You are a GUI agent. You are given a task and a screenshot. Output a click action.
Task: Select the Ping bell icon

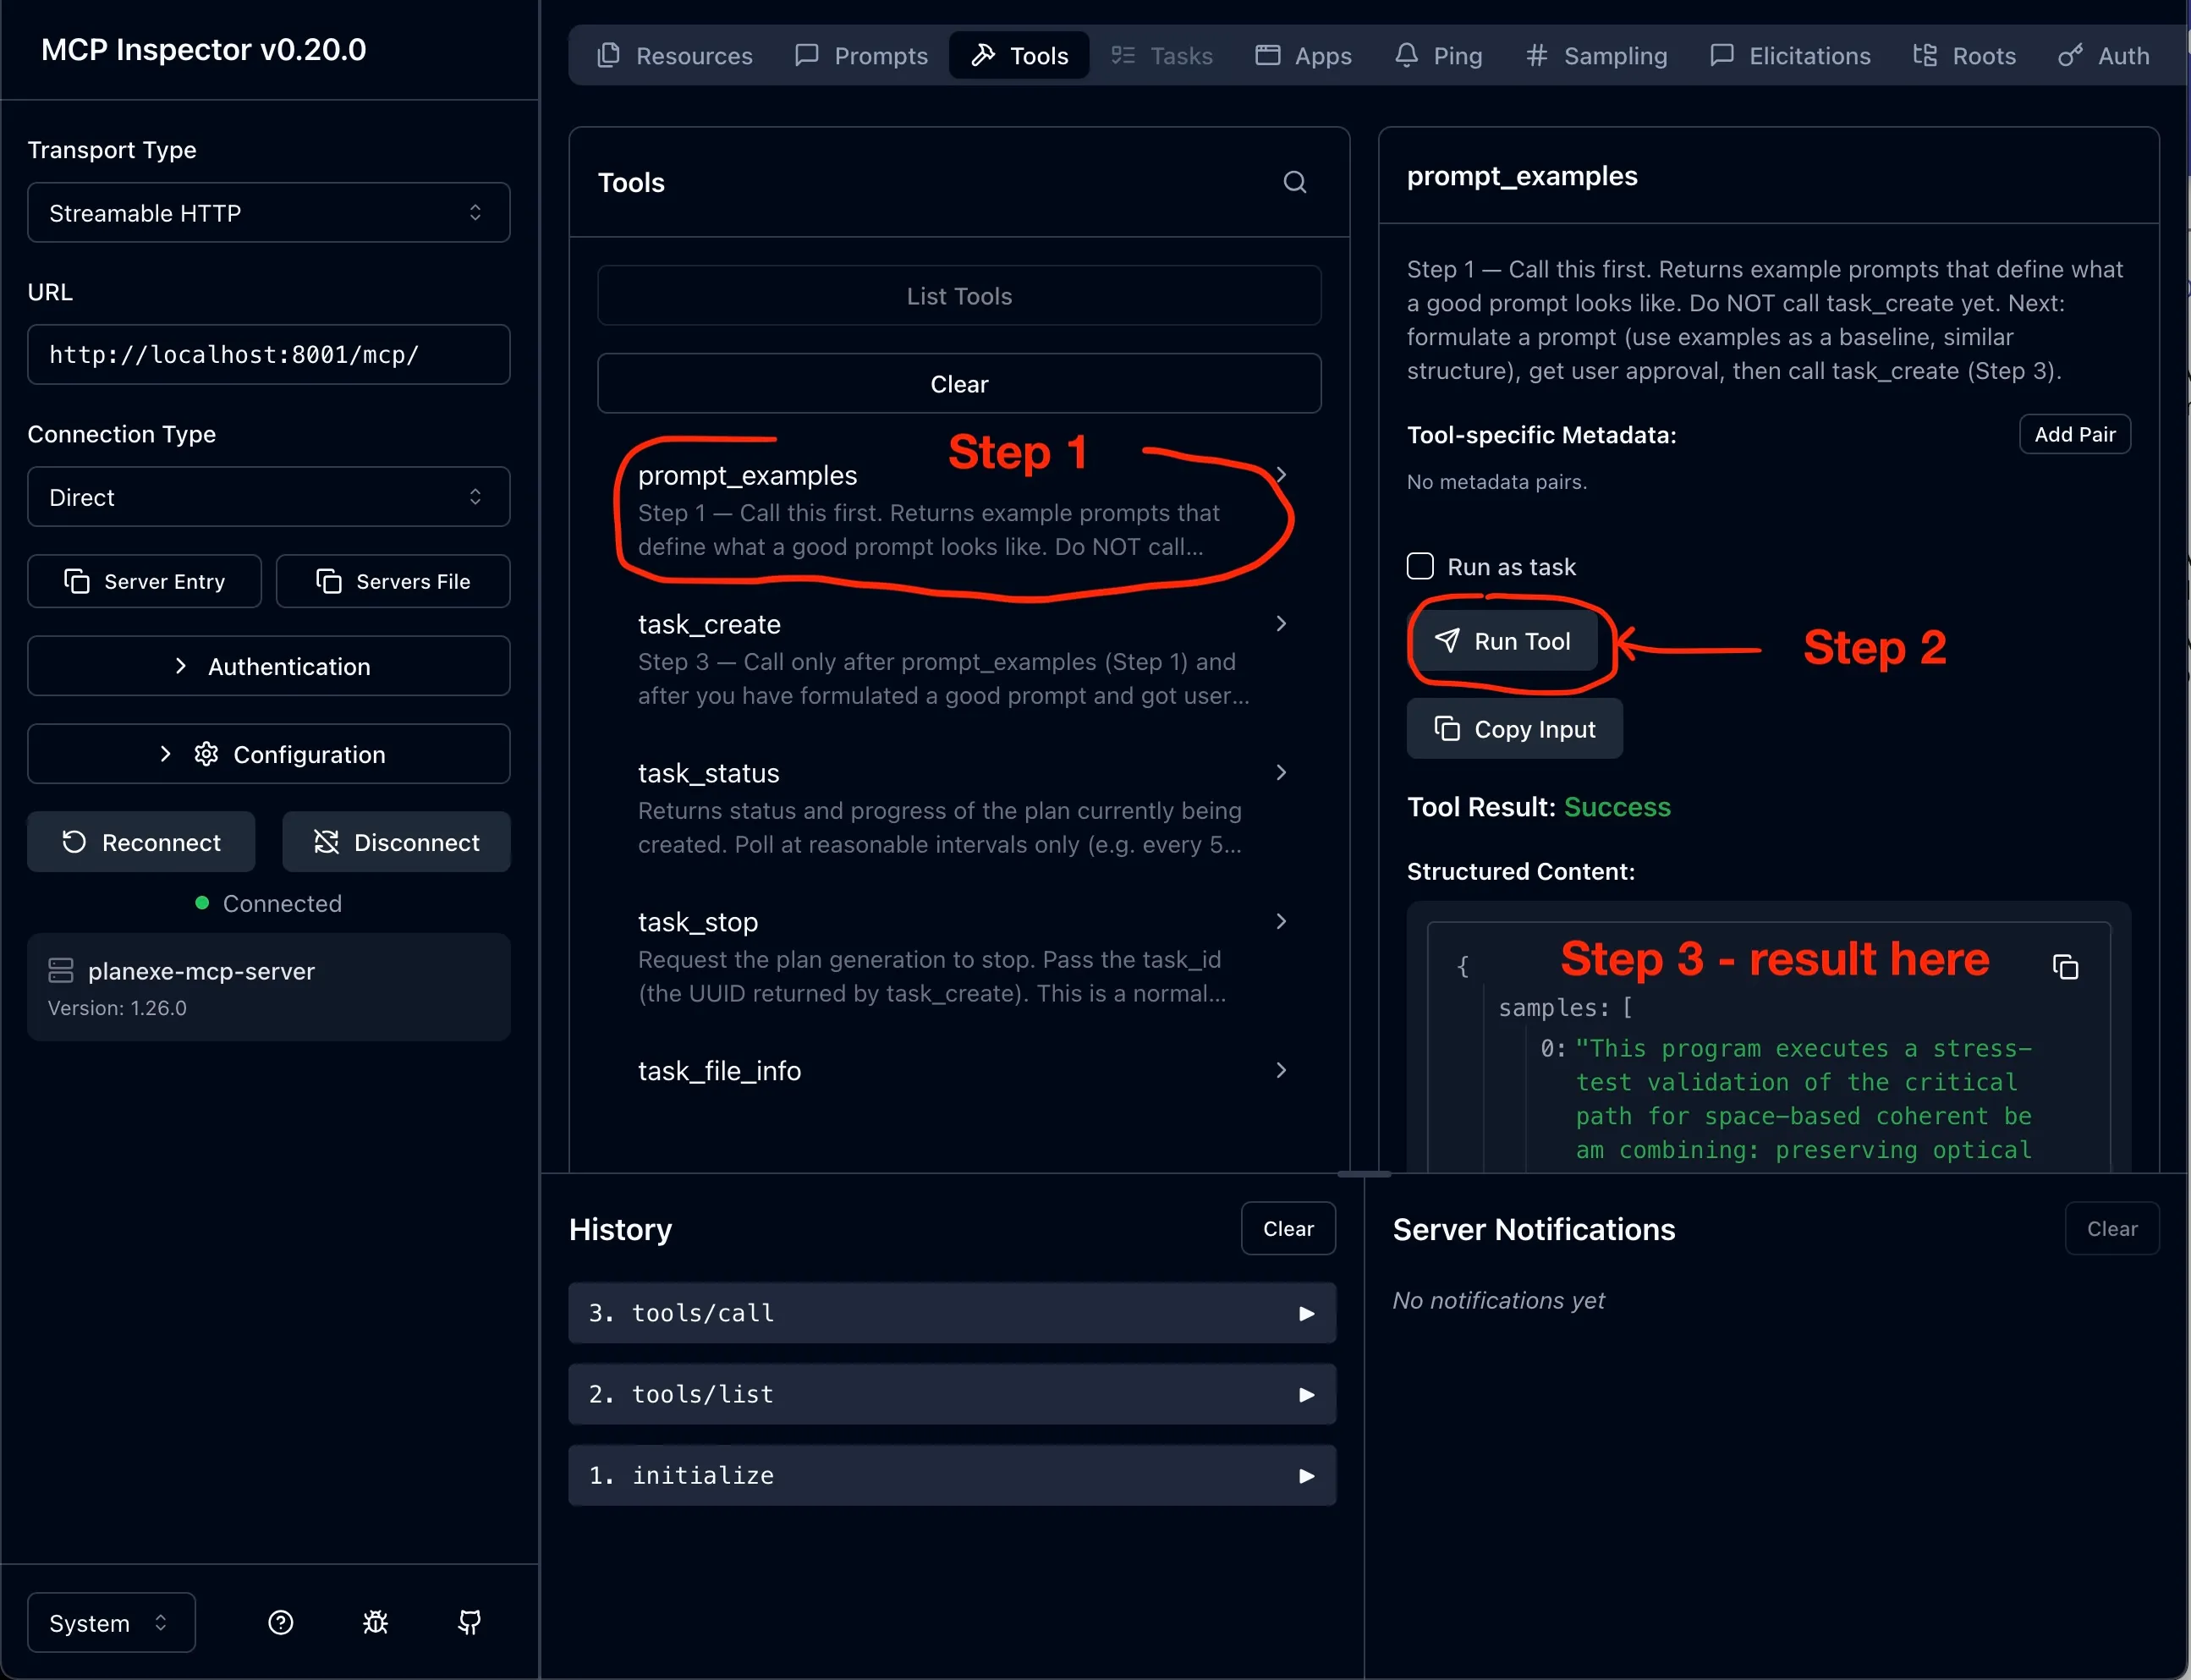(1408, 55)
